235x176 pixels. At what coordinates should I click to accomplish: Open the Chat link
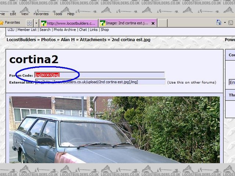[83, 30]
